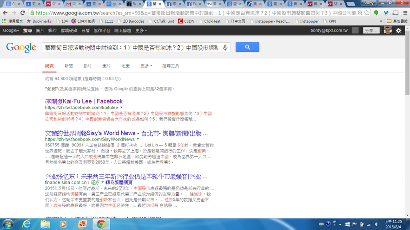Screen dimensions: 410x230
Task: Open the ClickHeat bookmark
Action: pos(210,21)
